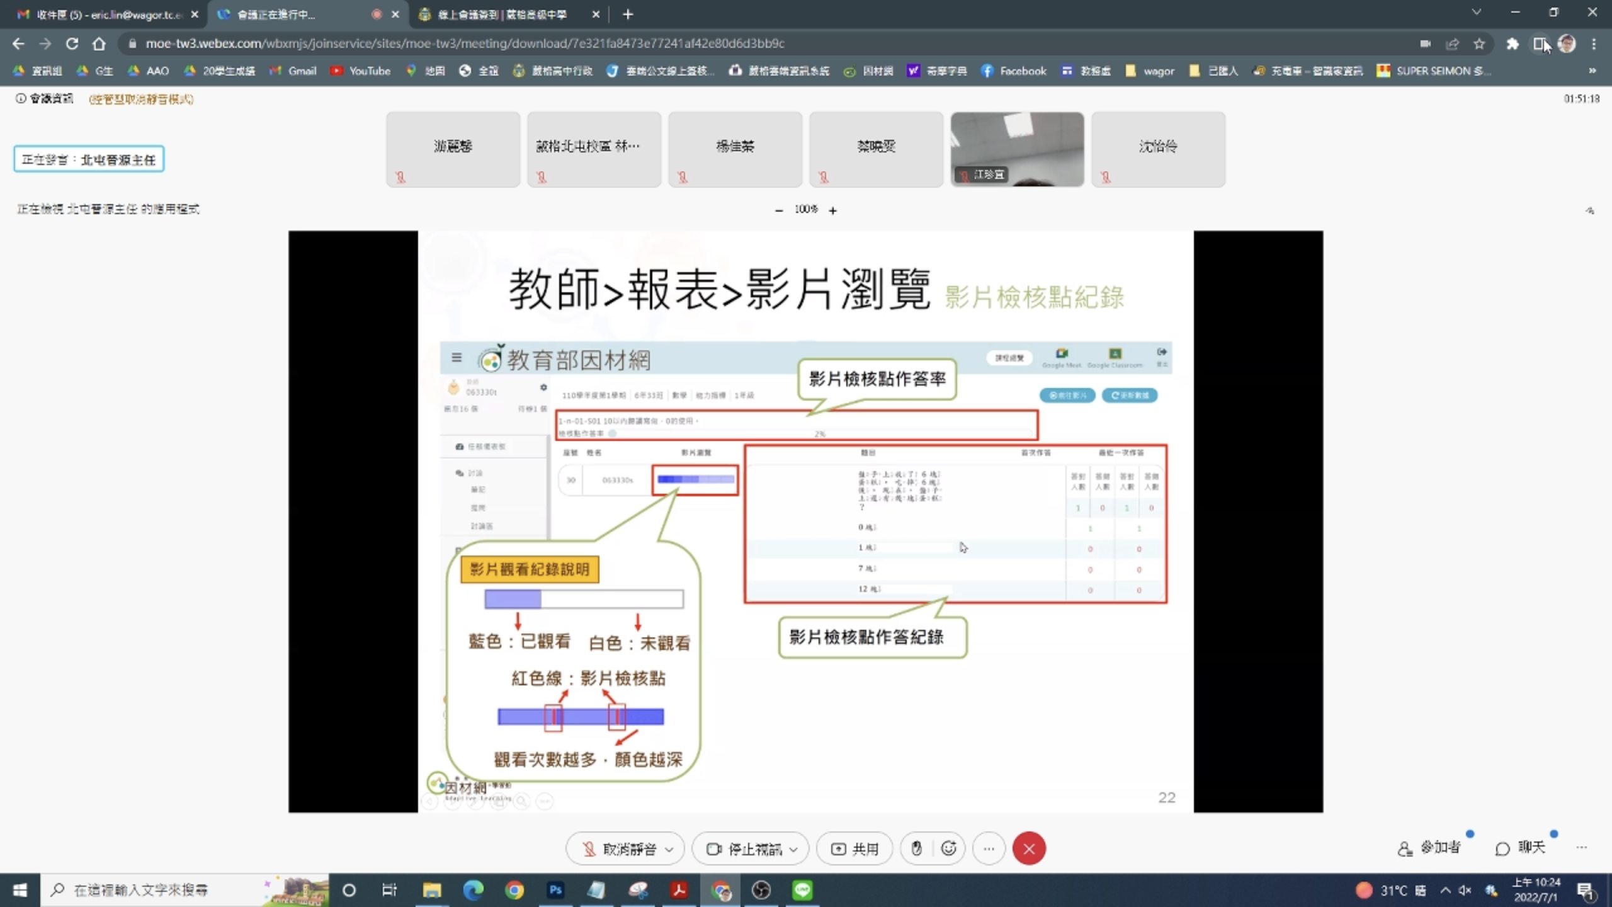
Task: Select the video thumbnail with camera on
Action: [x=1017, y=149]
